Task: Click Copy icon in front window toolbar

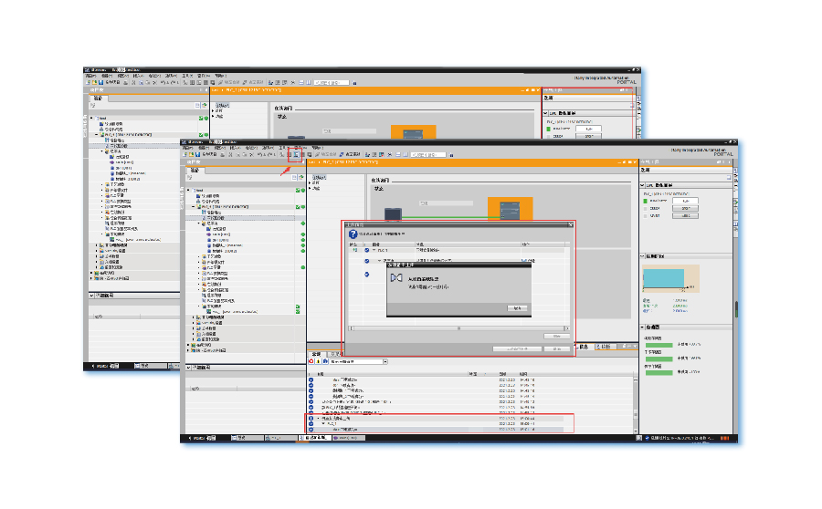Action: click(x=237, y=155)
